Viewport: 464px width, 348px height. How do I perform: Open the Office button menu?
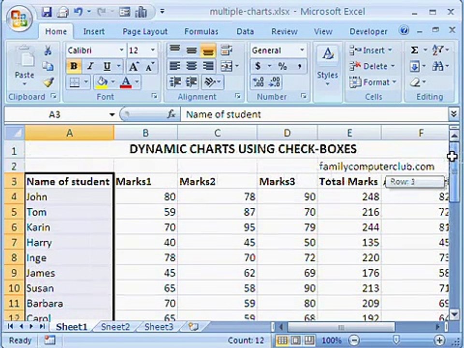pos(19,18)
